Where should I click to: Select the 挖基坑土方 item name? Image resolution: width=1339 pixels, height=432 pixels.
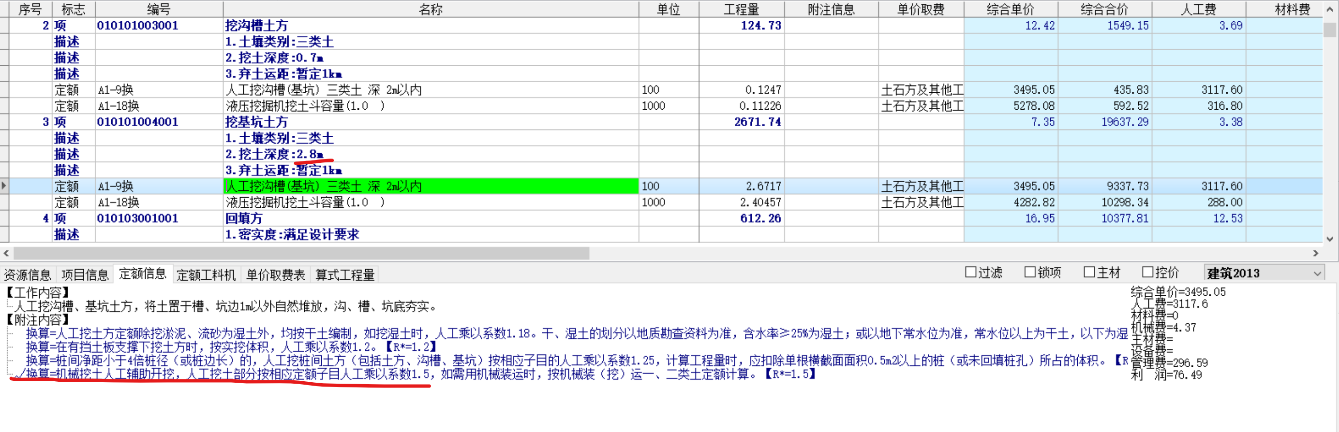pos(256,122)
